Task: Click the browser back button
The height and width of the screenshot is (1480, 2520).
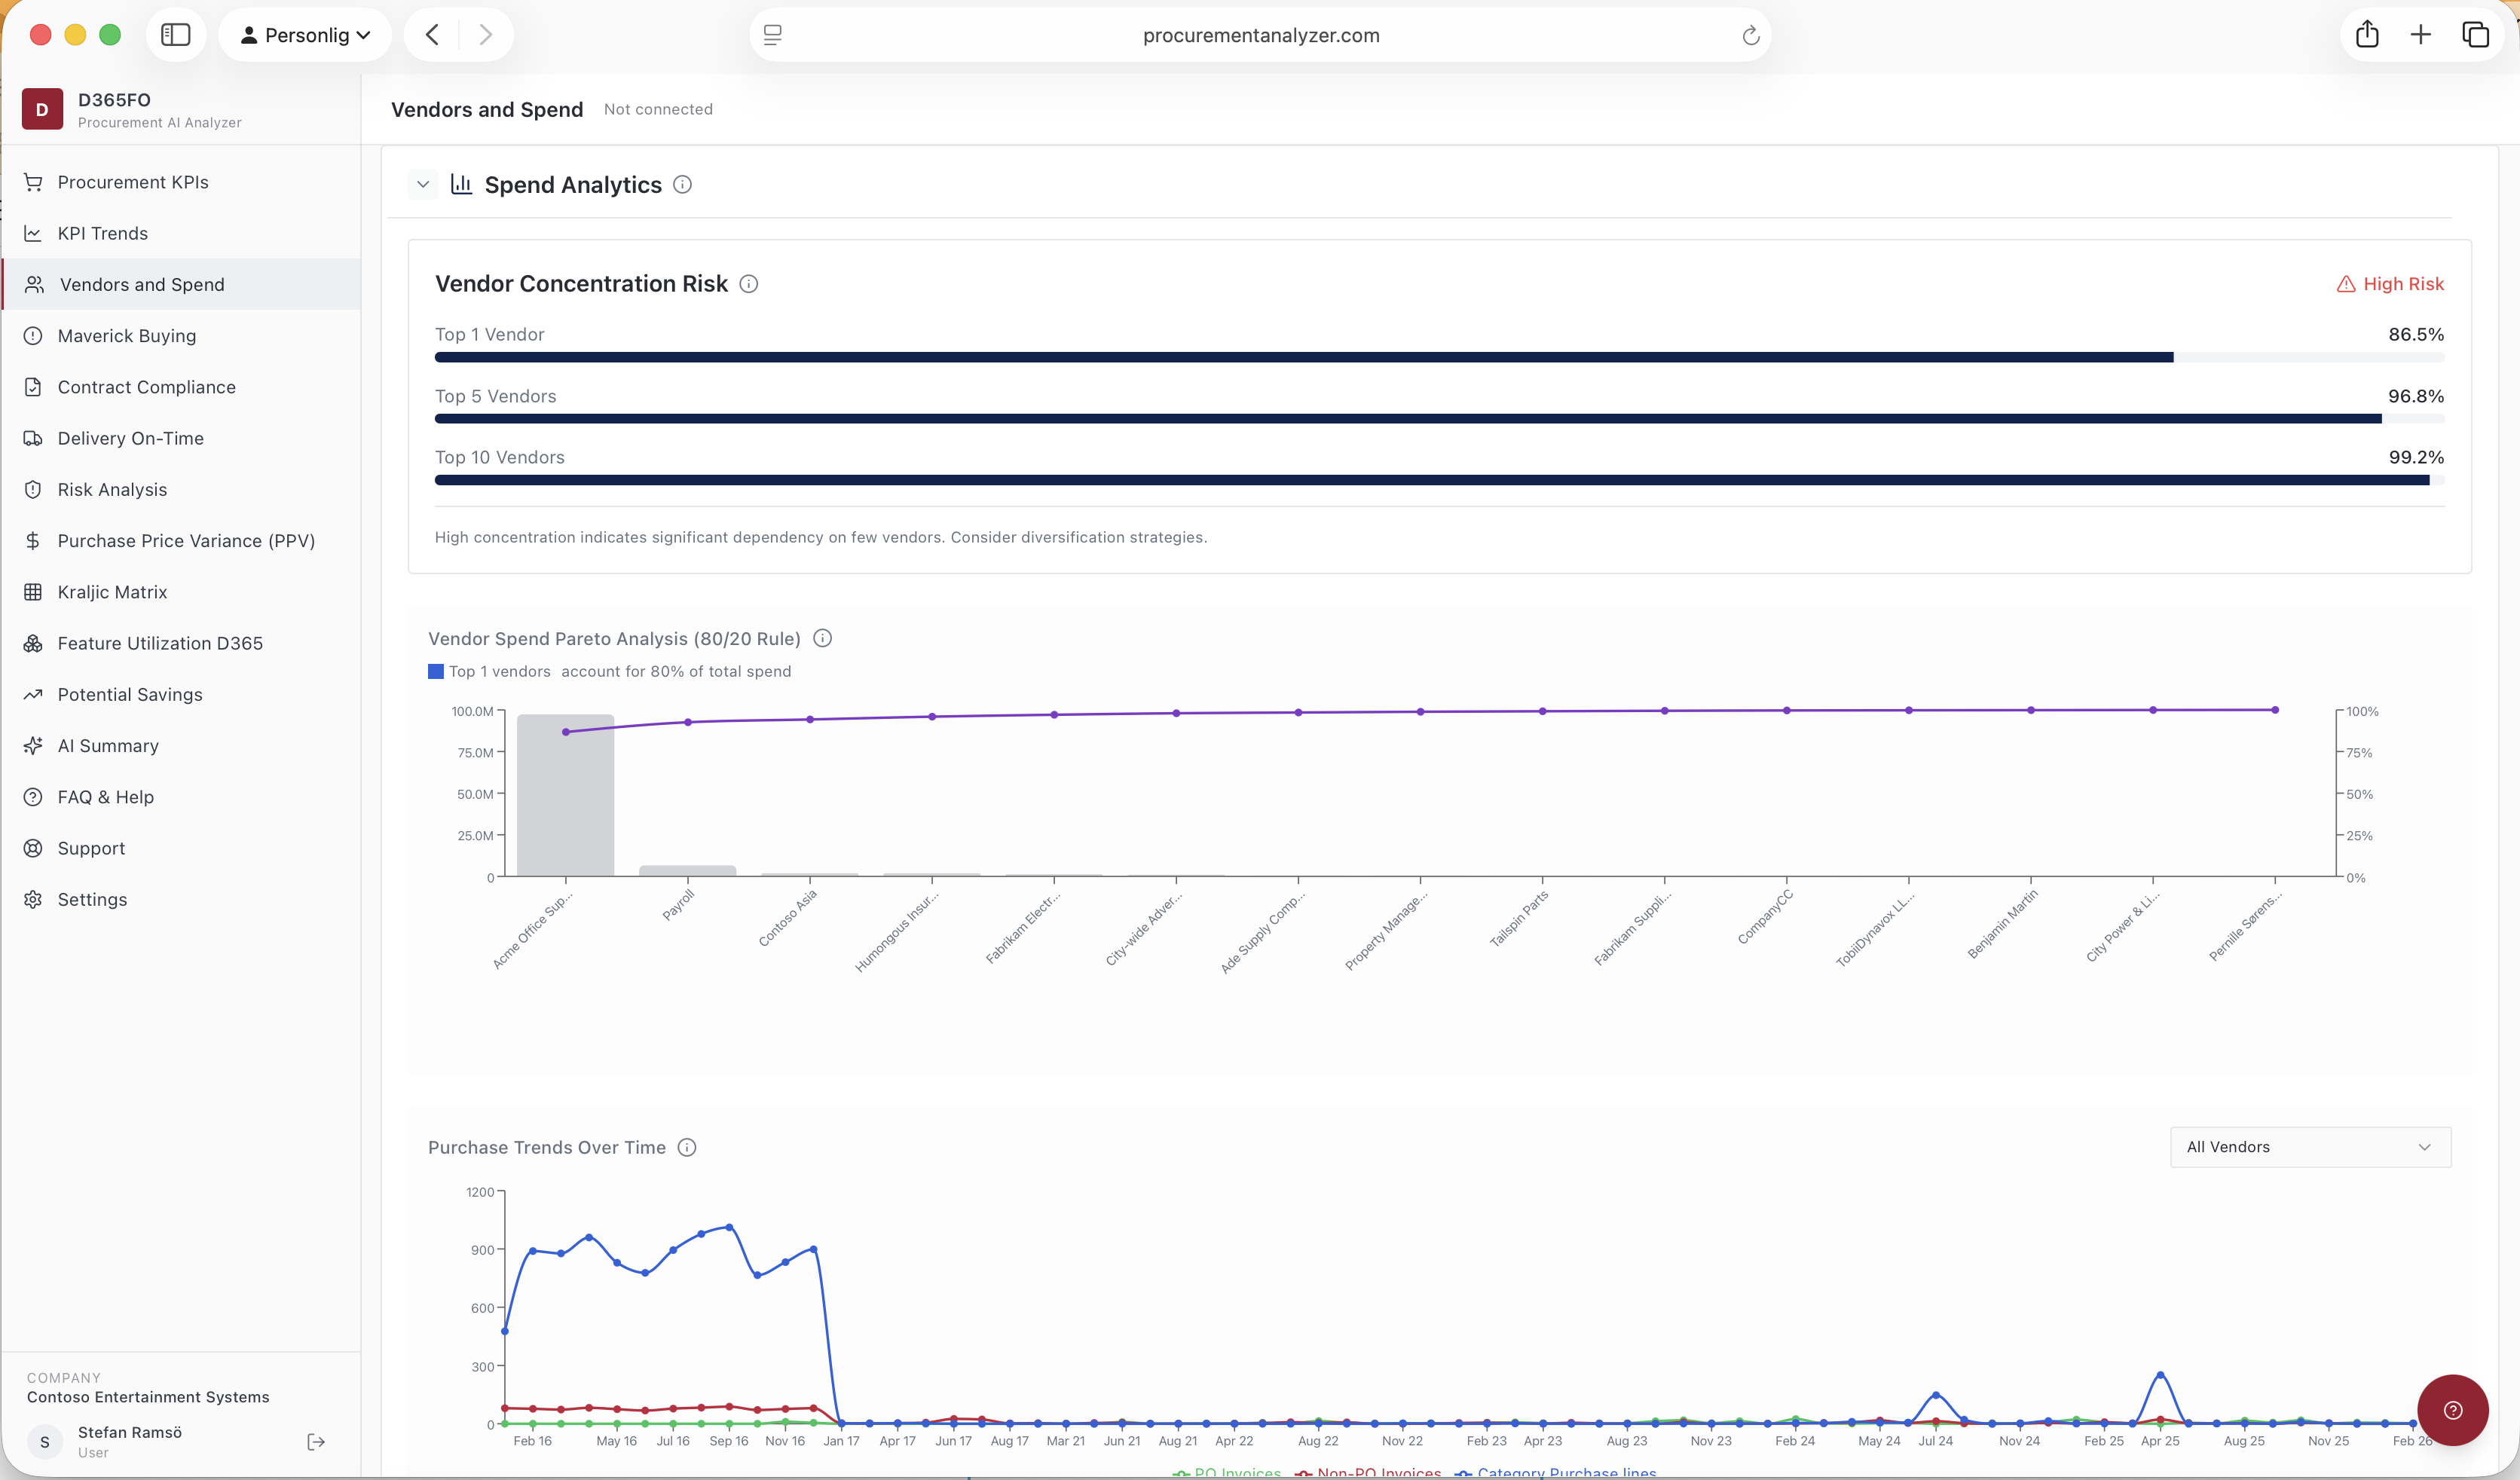Action: 432,35
